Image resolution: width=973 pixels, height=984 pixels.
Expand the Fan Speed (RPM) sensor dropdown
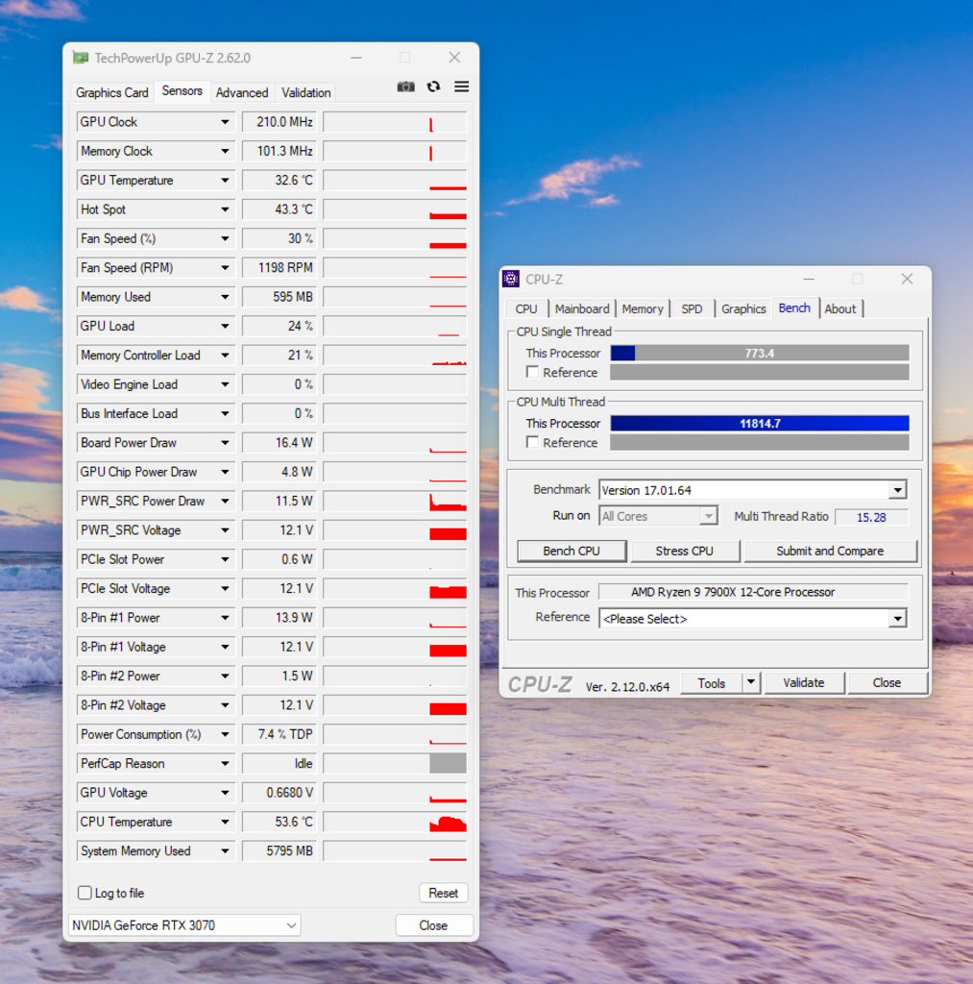[x=225, y=268]
